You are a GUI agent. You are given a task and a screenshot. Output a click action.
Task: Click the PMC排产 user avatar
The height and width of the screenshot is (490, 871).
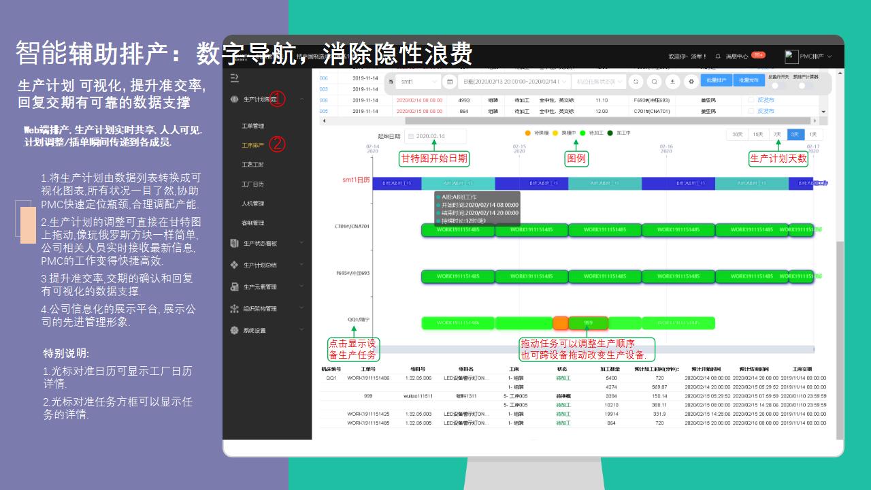coord(791,56)
